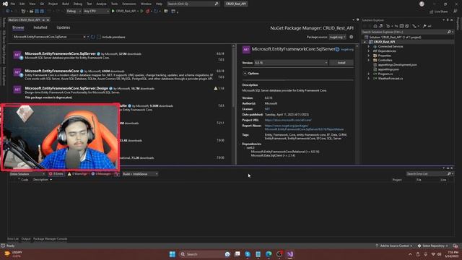Click the Live Share icon at top right
Viewport: 462px width, 260px height.
click(438, 12)
